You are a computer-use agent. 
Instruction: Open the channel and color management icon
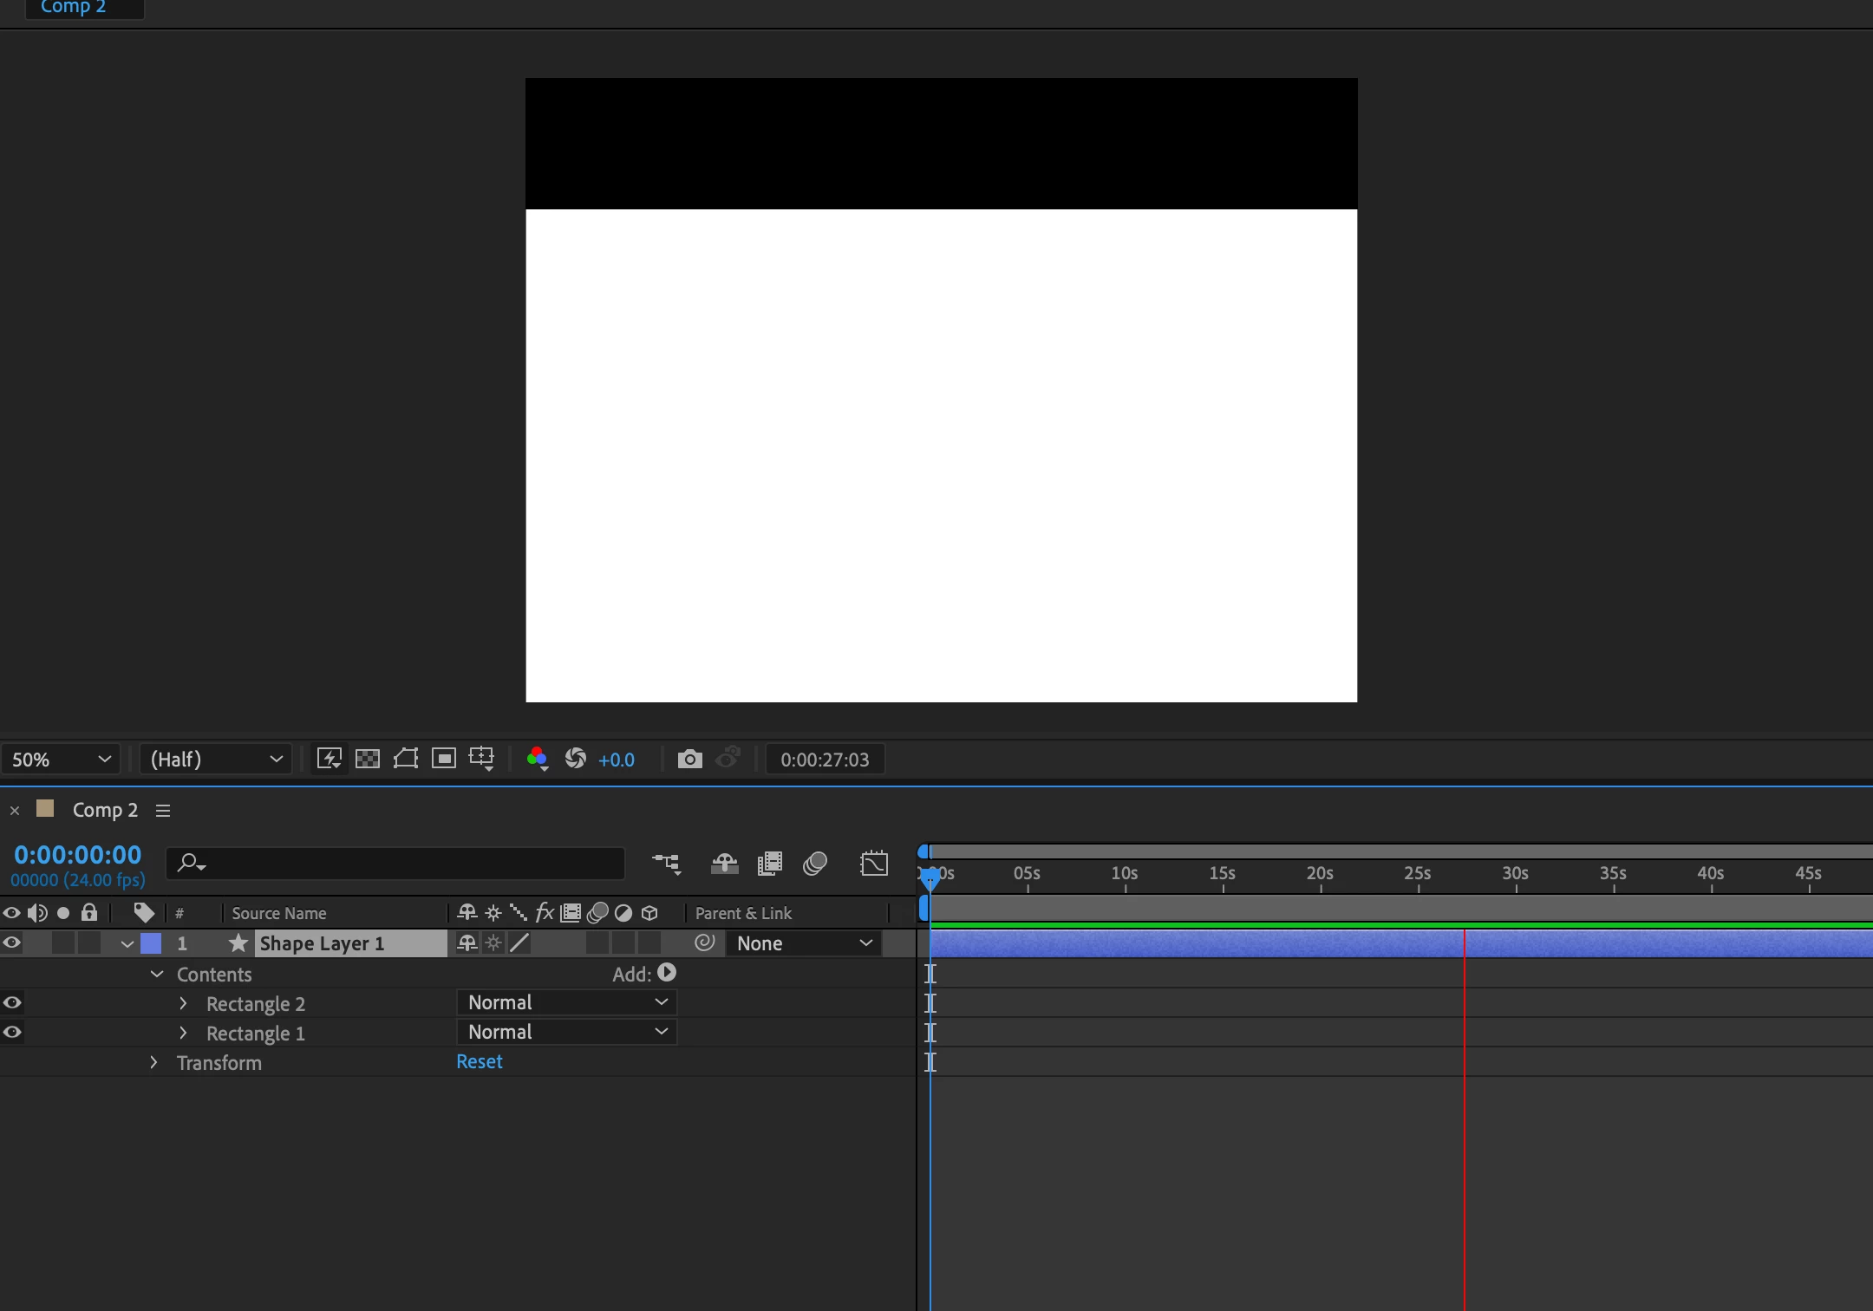pyautogui.click(x=538, y=760)
